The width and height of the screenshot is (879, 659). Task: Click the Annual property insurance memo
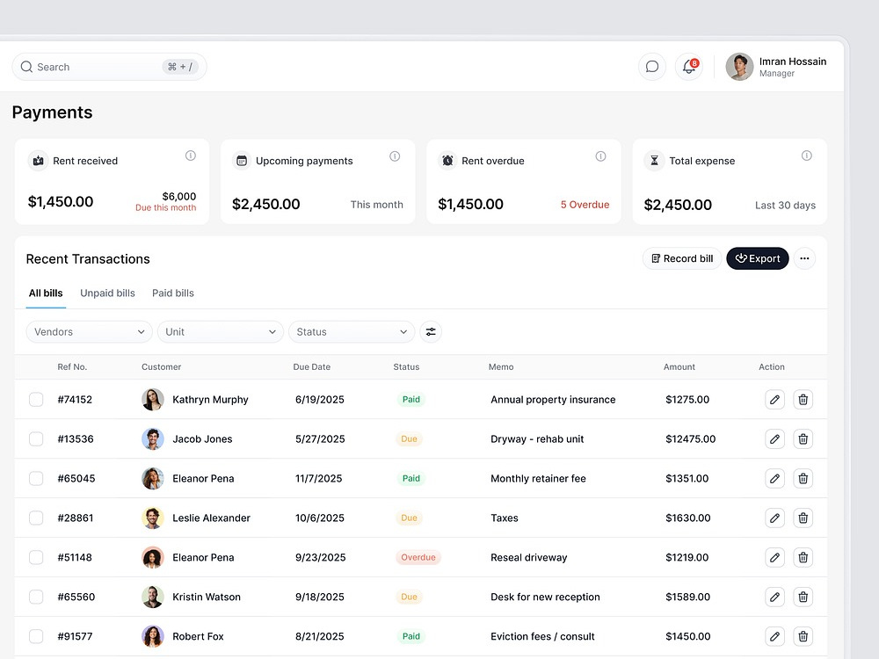[x=553, y=400]
